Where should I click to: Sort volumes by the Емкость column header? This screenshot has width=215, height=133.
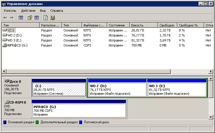click(143, 25)
